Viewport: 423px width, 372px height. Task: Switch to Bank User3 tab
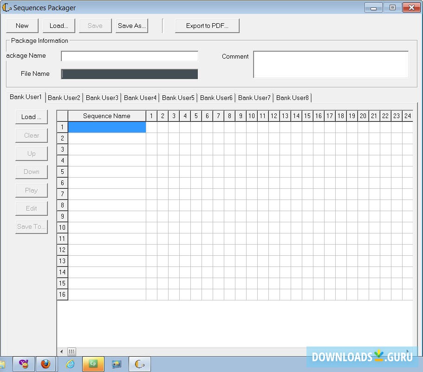click(102, 98)
